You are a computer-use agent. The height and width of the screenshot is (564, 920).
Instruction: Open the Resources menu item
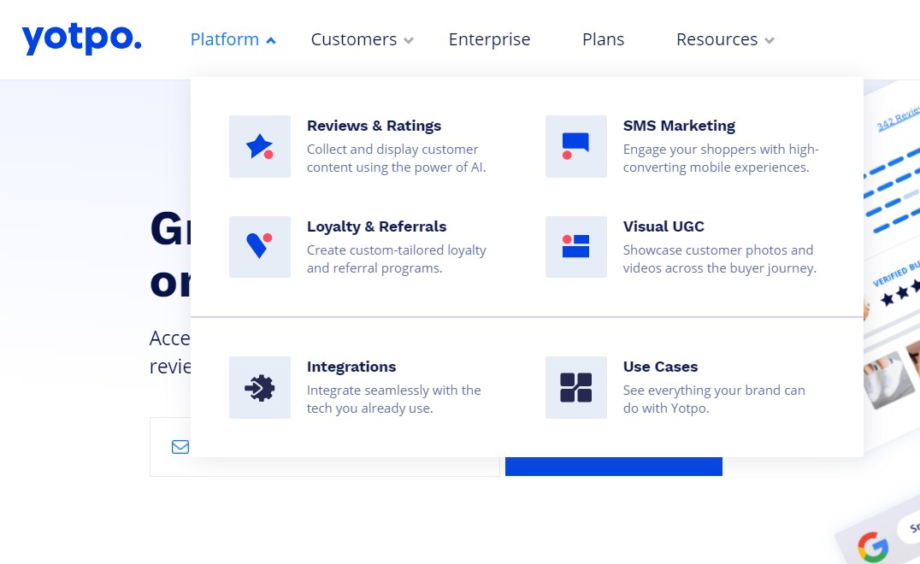click(717, 39)
